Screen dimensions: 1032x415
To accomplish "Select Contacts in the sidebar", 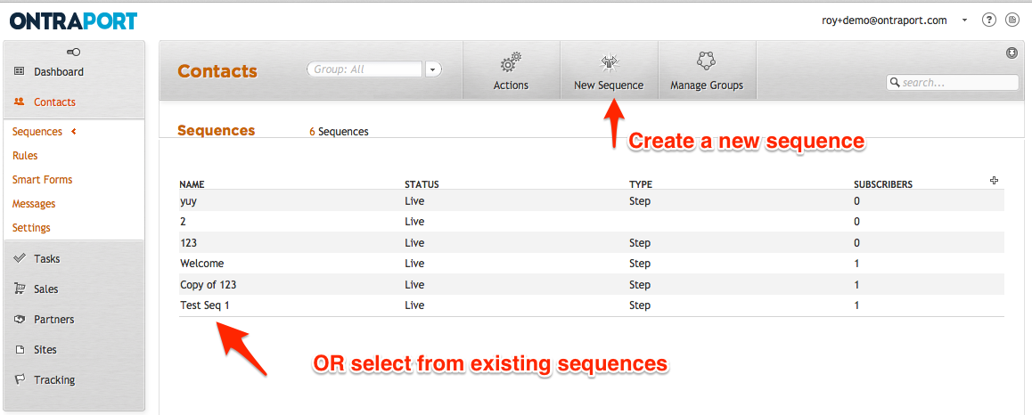I will (x=54, y=102).
